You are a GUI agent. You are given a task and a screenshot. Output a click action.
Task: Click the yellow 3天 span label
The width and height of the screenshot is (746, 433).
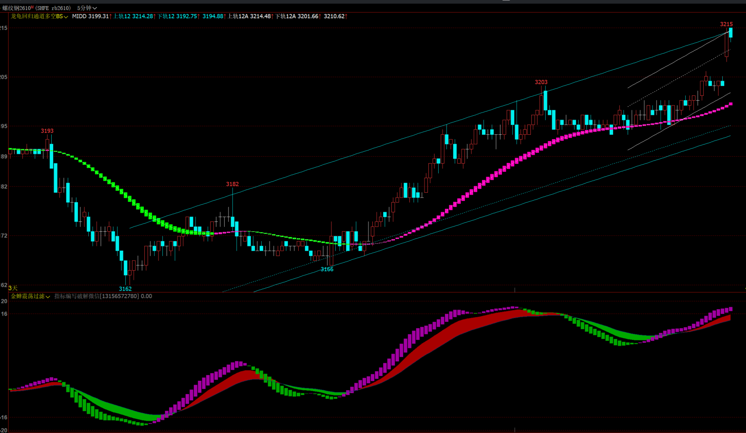(x=13, y=288)
